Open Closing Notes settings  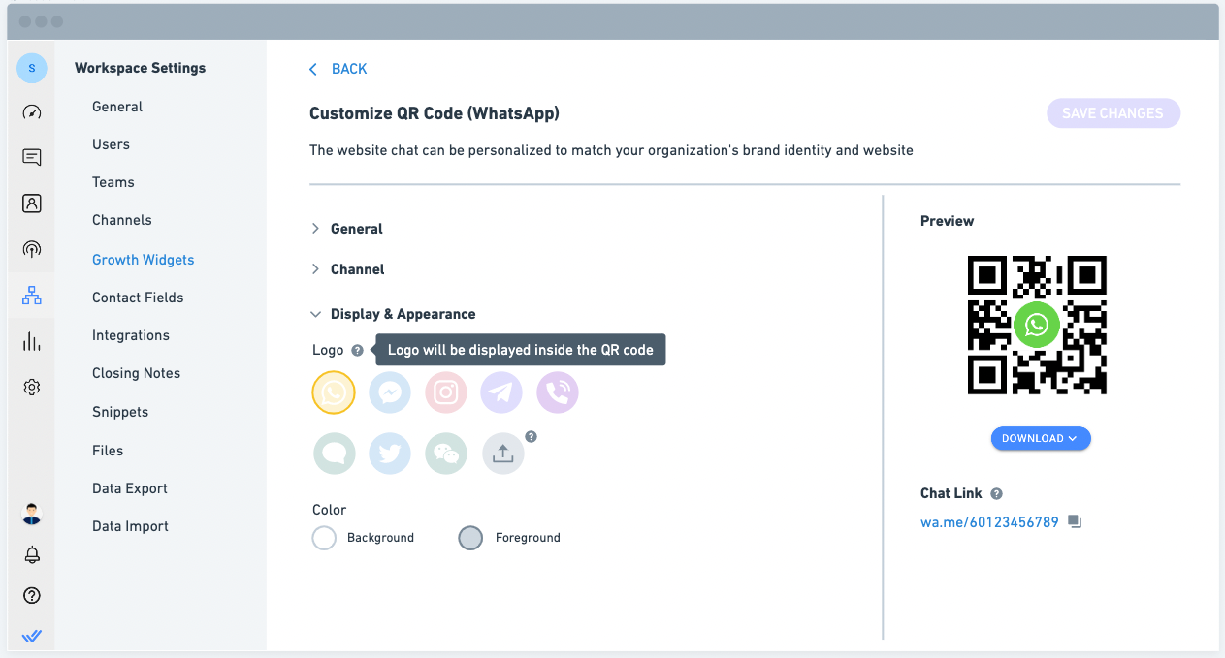click(x=137, y=373)
